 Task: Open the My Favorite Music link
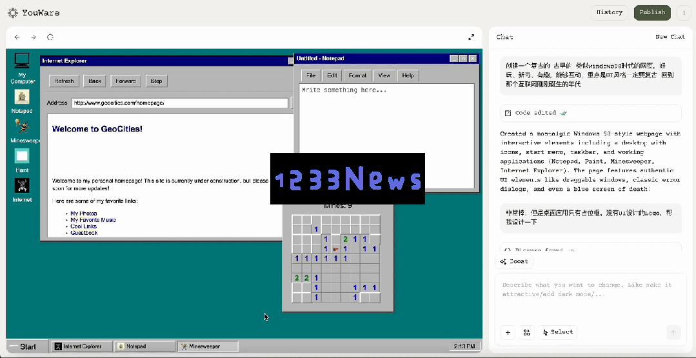tap(94, 219)
